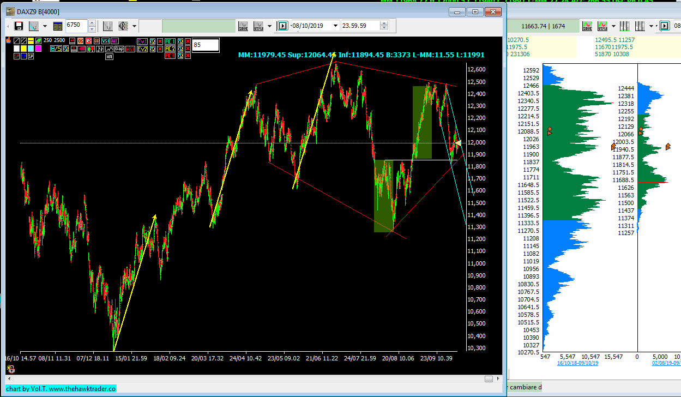
Task: Delete AC.3 using its red X
Action: click(x=188, y=56)
